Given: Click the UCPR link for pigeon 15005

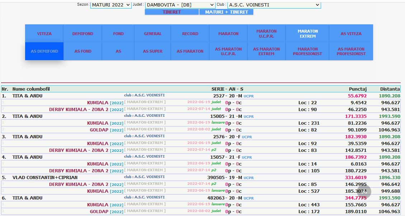Looking at the screenshot, I should (x=249, y=117).
